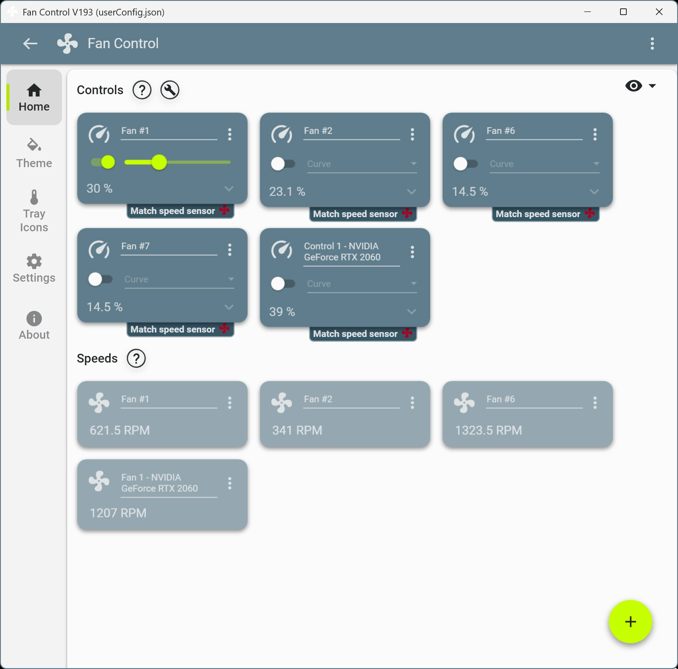Viewport: 678px width, 669px height.
Task: Click the Fan #6 control gauge icon
Action: click(x=464, y=134)
